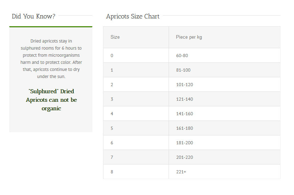The width and height of the screenshot is (294, 195).
Task: Select the "141-160" table cell
Action: [x=184, y=114]
